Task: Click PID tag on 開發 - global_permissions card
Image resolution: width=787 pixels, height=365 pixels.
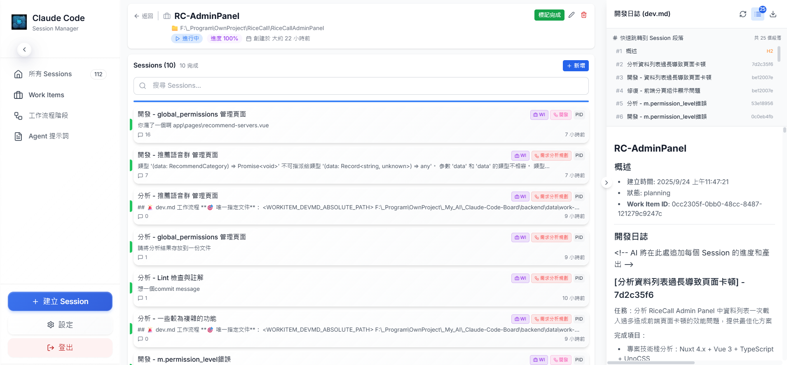Action: click(579, 115)
